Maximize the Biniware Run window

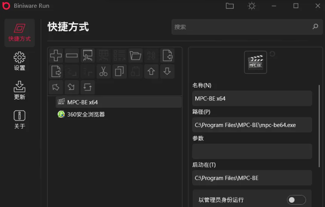tap(296, 6)
